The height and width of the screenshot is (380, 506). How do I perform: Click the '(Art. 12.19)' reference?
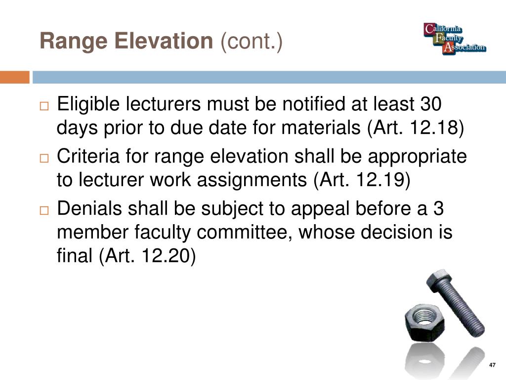pos(362,180)
